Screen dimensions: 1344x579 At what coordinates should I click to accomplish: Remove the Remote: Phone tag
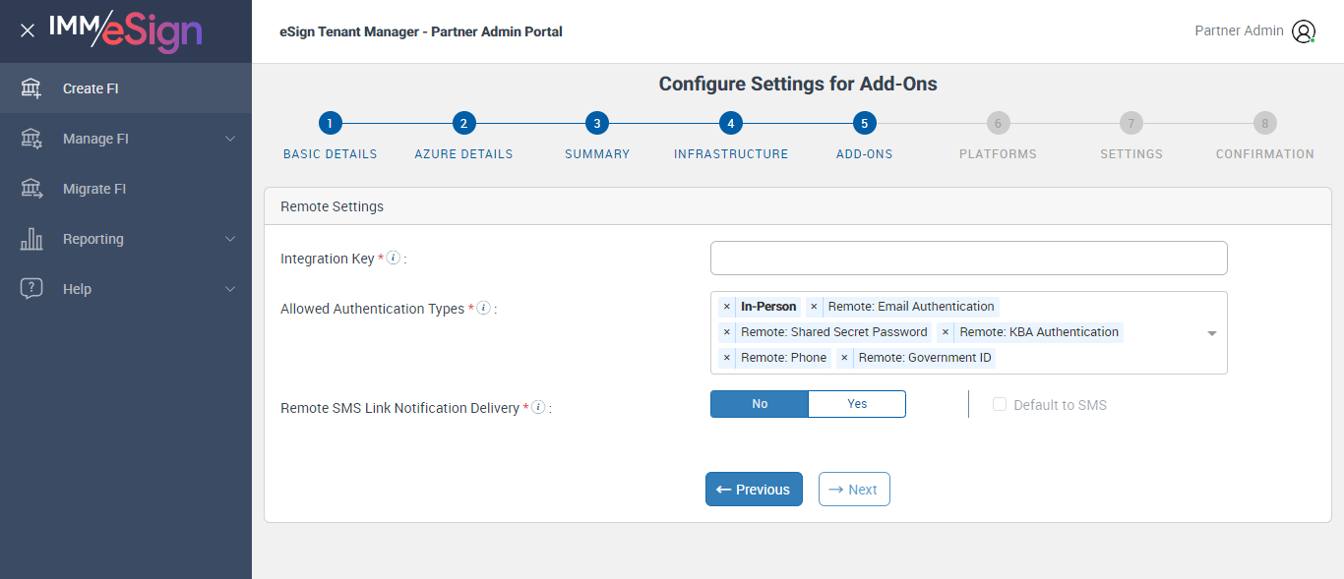tap(727, 358)
